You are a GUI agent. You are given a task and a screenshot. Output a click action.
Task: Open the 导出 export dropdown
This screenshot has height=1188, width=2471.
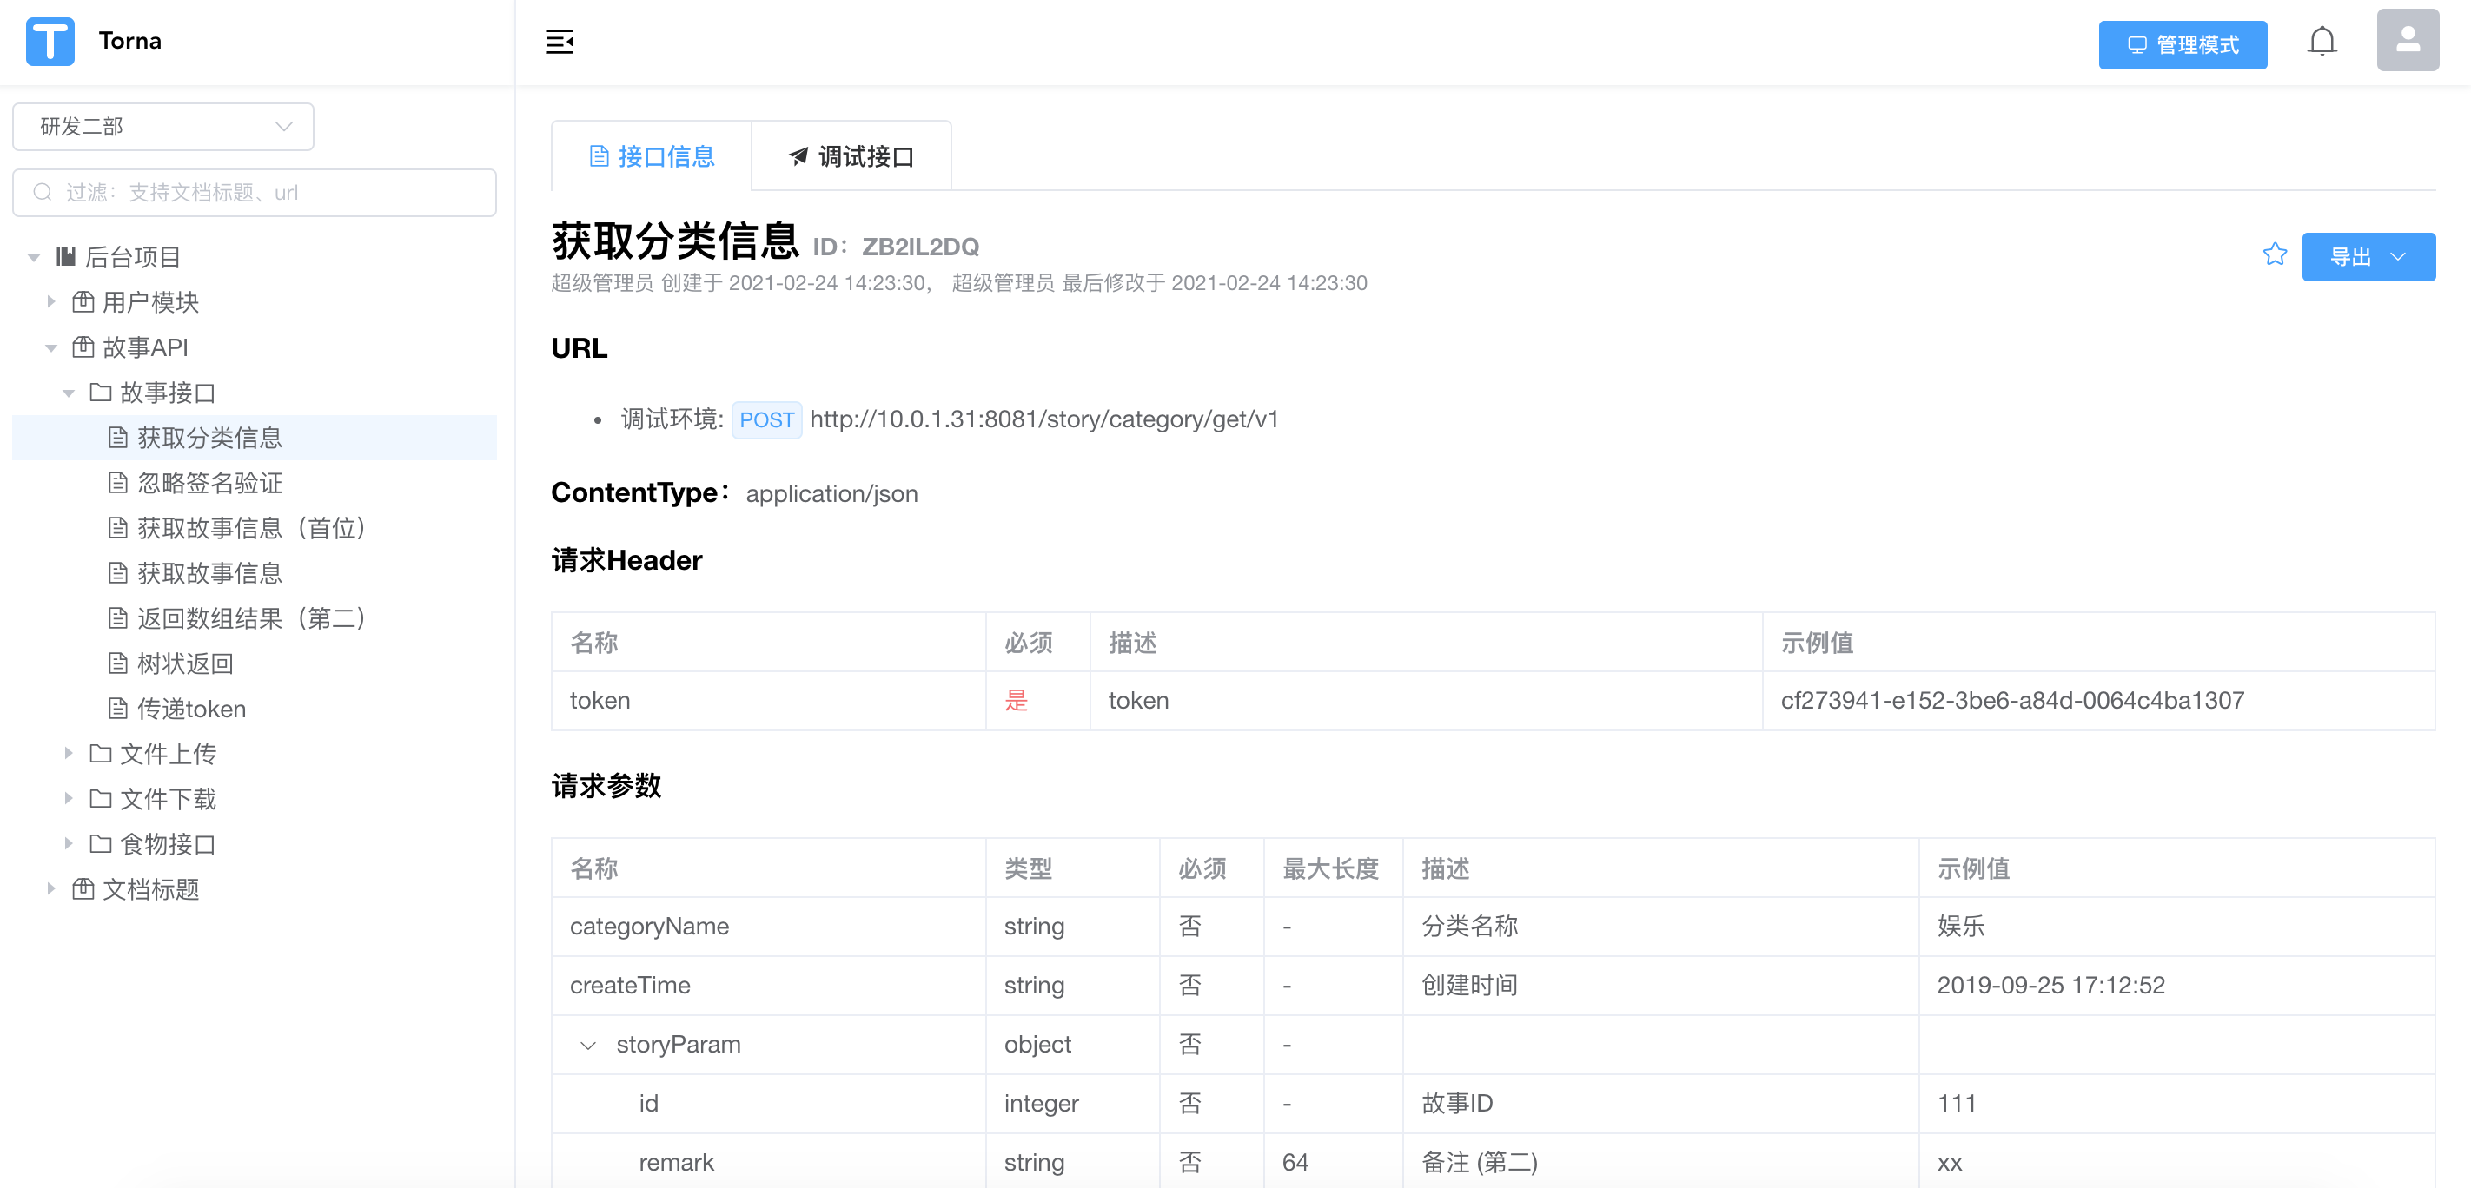[x=2368, y=257]
